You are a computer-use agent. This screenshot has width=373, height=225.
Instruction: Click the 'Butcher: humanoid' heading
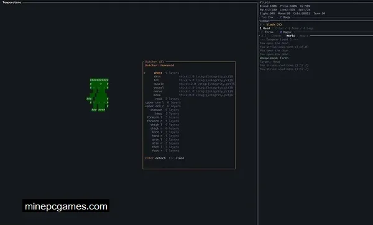160,65
